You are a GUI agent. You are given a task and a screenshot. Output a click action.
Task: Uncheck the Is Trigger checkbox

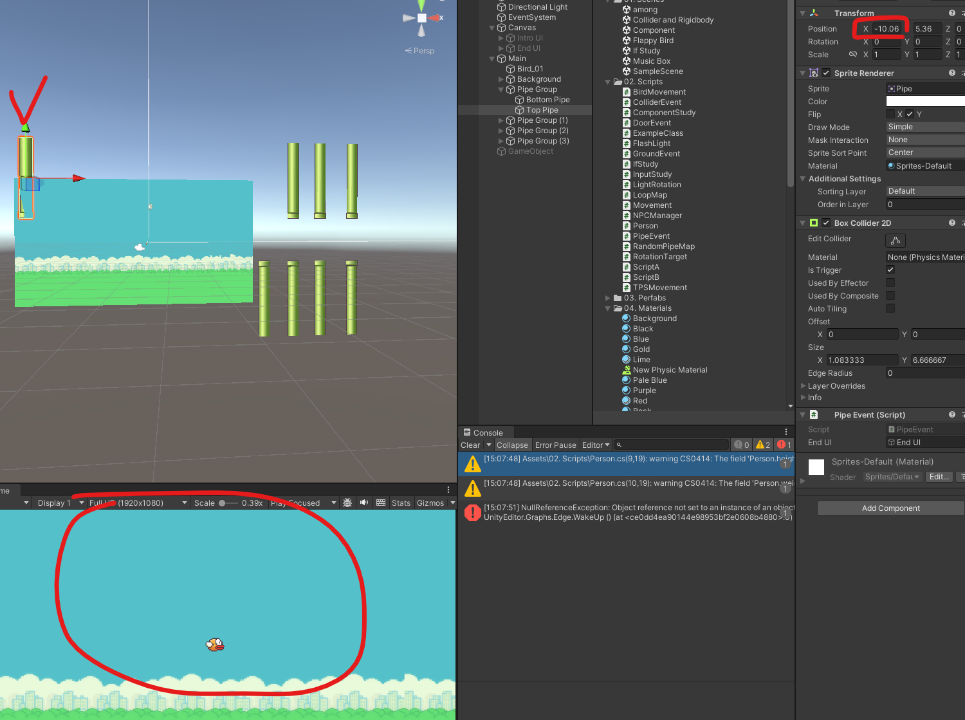(x=890, y=270)
